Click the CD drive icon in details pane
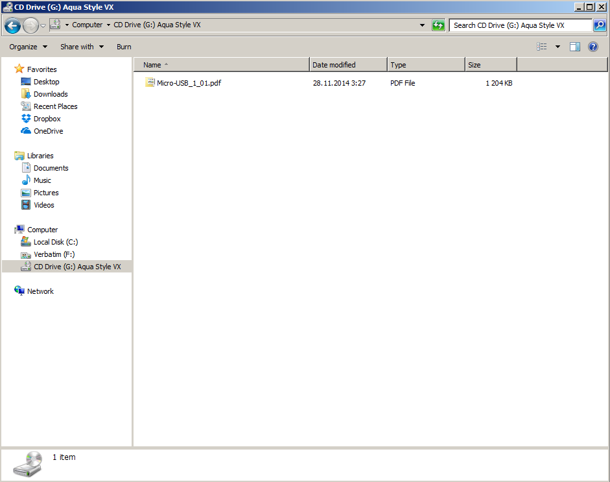Screen dimensions: 610x482 pos(27,464)
